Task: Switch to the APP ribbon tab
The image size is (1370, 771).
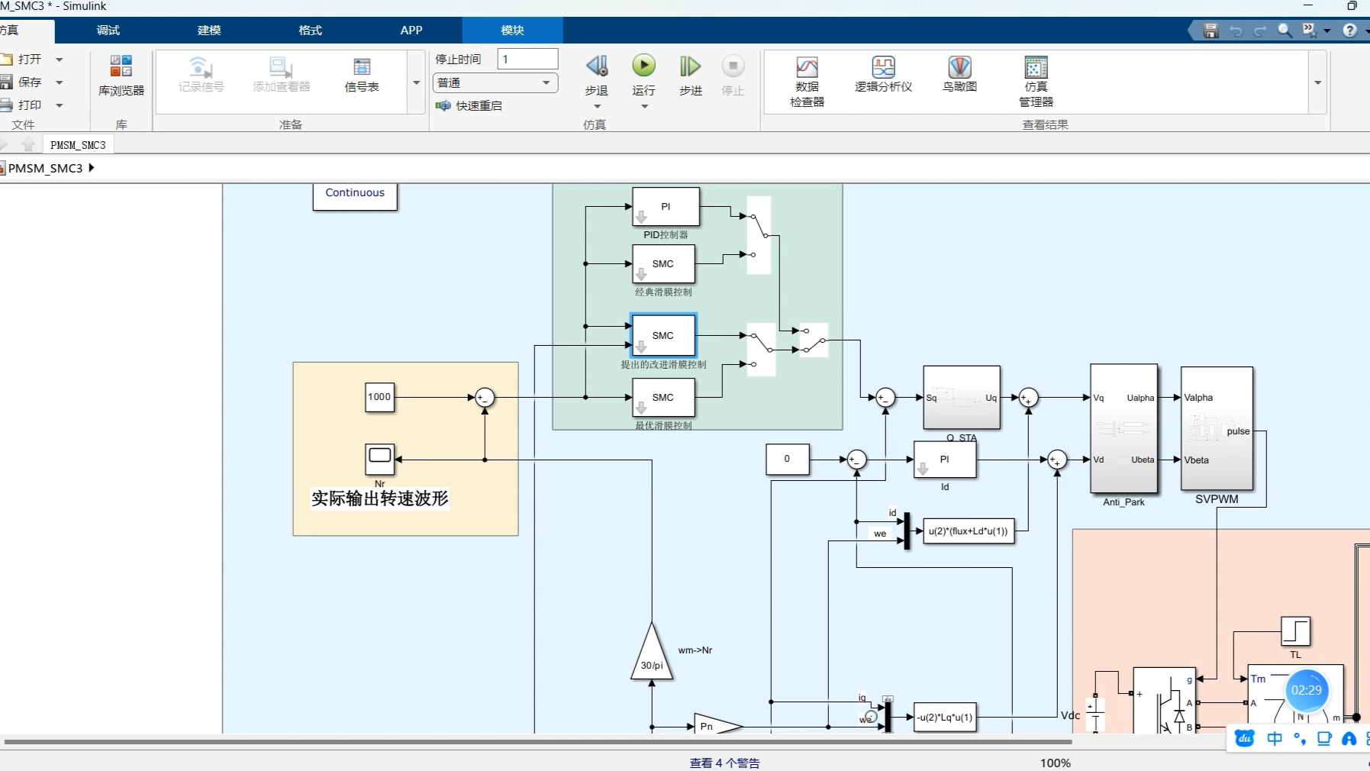Action: (x=411, y=31)
